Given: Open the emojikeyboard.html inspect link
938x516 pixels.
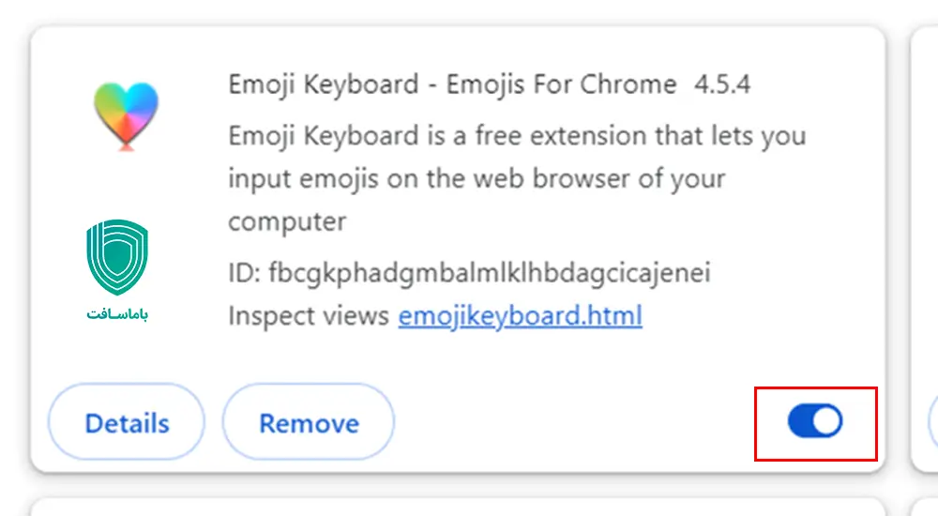Looking at the screenshot, I should tap(520, 316).
